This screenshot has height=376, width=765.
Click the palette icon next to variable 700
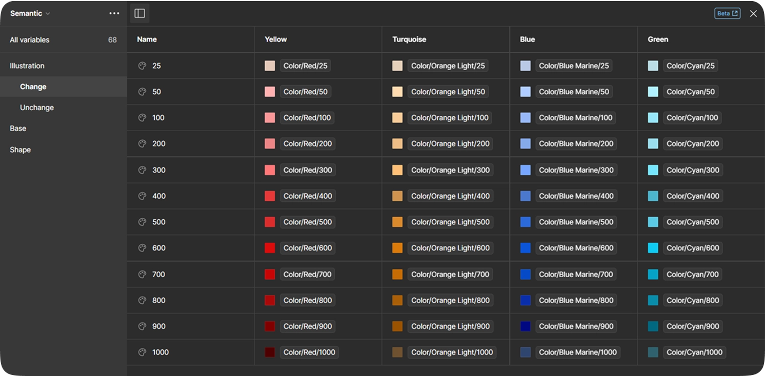click(x=142, y=274)
